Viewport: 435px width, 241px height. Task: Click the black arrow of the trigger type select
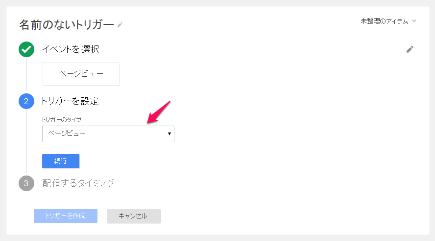tap(169, 133)
